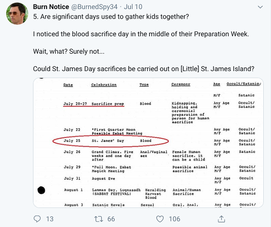Viewport: 271px width, 227px height.
Task: Click the reply speech bubble icon
Action: [x=37, y=219]
